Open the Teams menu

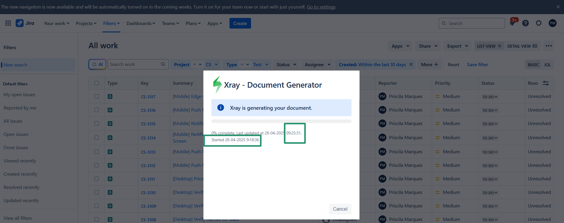170,23
